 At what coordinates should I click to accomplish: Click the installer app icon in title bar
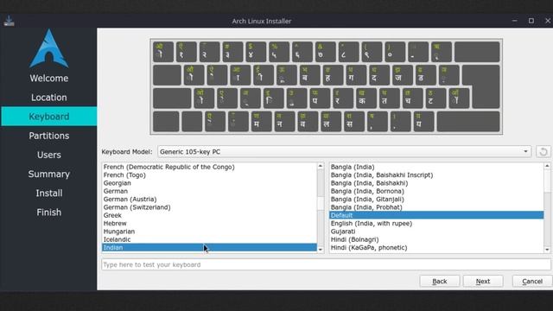click(9, 21)
